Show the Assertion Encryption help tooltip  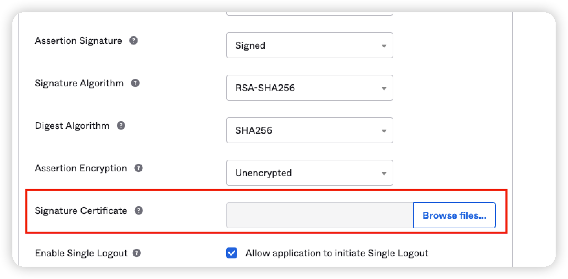138,168
